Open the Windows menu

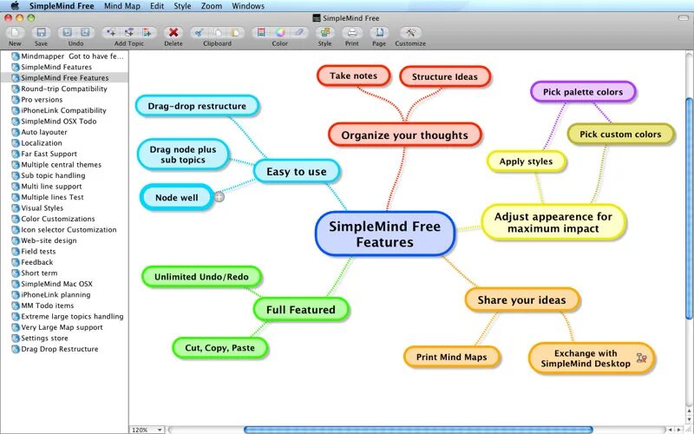click(x=248, y=6)
